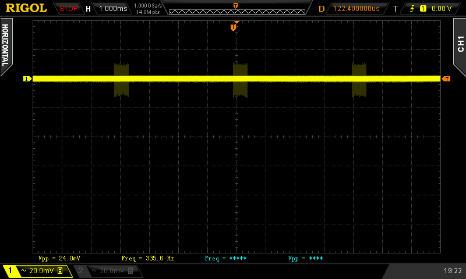Select the 0.00 V trigger level

442,9
